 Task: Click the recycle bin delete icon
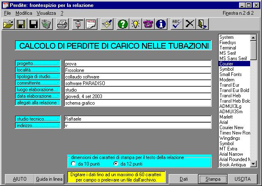(x=46, y=24)
